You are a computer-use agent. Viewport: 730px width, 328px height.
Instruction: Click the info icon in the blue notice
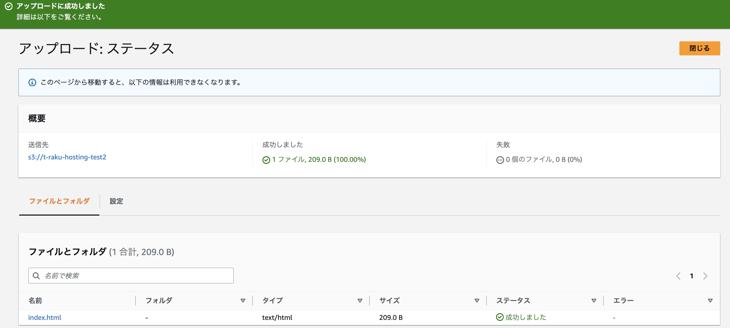click(x=32, y=82)
